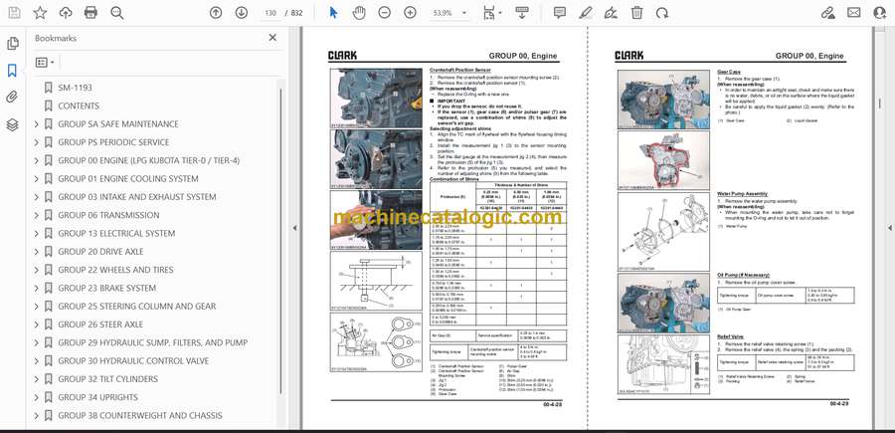The height and width of the screenshot is (433, 895).
Task: Toggle the Bookmarks panel icon
Action: [x=13, y=71]
